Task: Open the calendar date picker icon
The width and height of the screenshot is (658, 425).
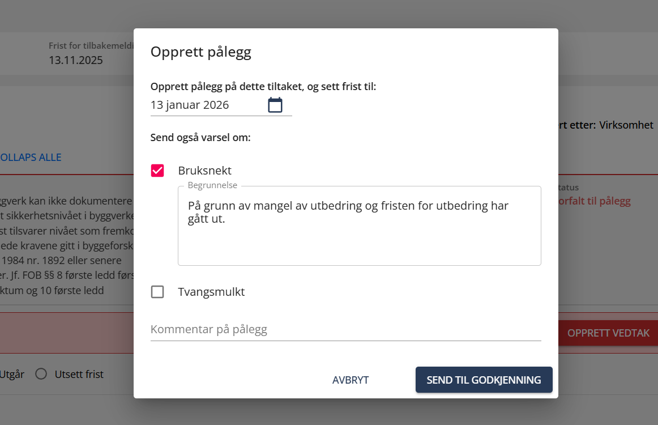Action: 275,105
